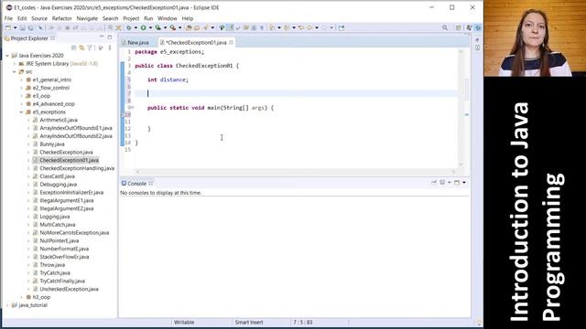Open the Project Explorer View Menu icon
586x329 pixels.
click(110, 48)
